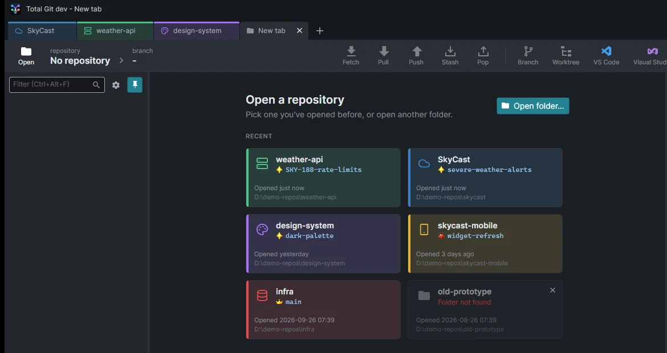667x353 pixels.
Task: Switch to the weather-api tab
Action: 115,31
